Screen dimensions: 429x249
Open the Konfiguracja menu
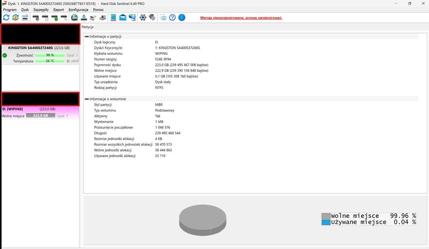79,9
